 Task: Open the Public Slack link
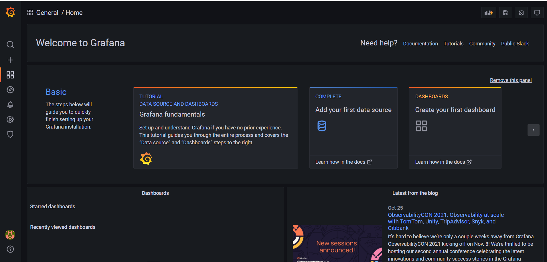point(515,44)
